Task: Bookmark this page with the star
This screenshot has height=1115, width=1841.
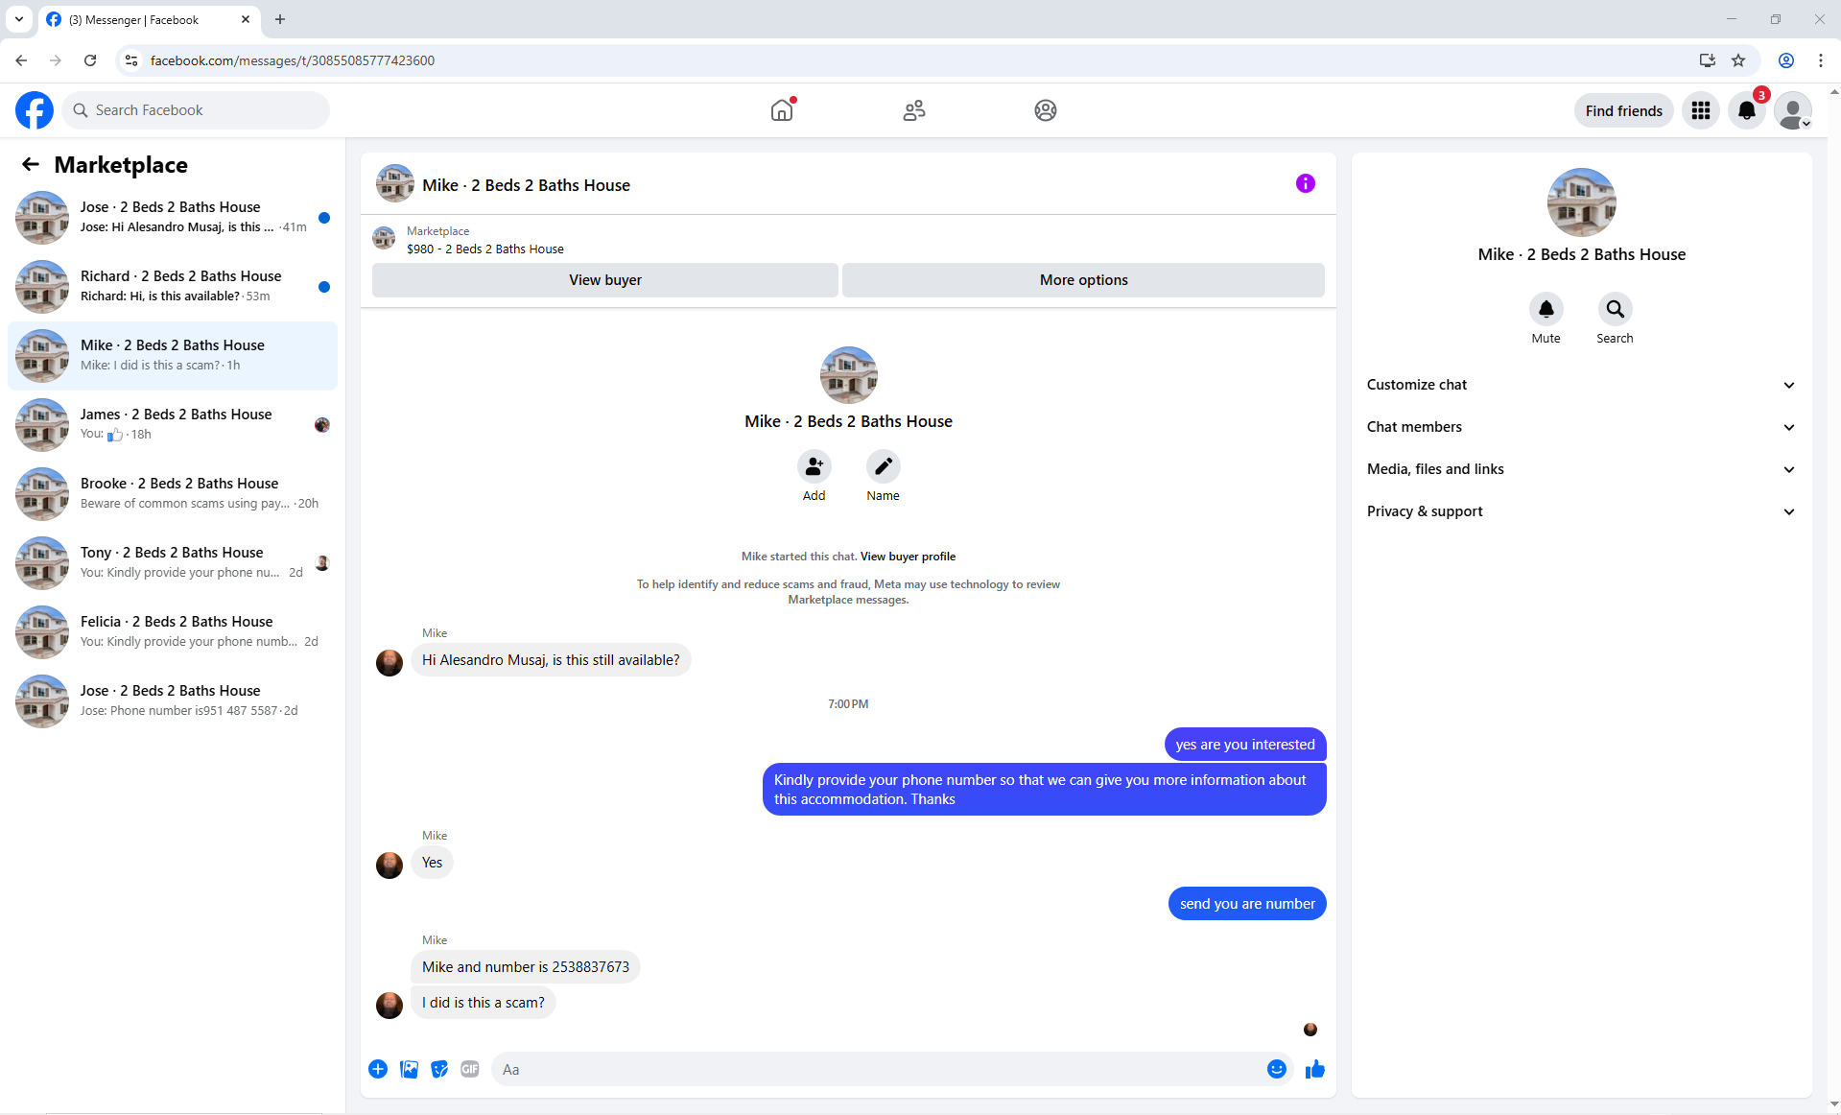Action: pos(1738,60)
